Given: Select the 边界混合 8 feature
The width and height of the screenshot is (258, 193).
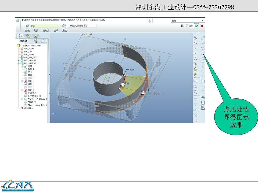Looking at the screenshot, I should tap(33, 96).
